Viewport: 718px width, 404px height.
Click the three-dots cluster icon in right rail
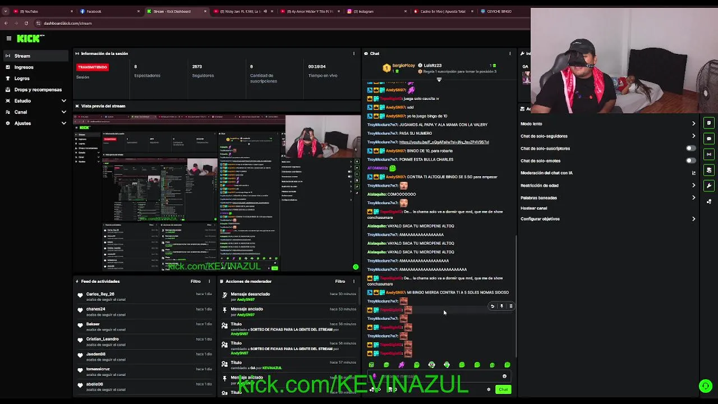pyautogui.click(x=709, y=201)
